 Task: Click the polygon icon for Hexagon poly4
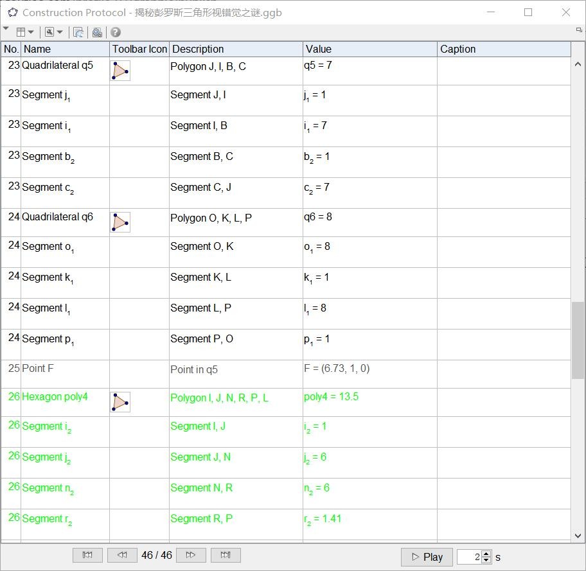(120, 402)
